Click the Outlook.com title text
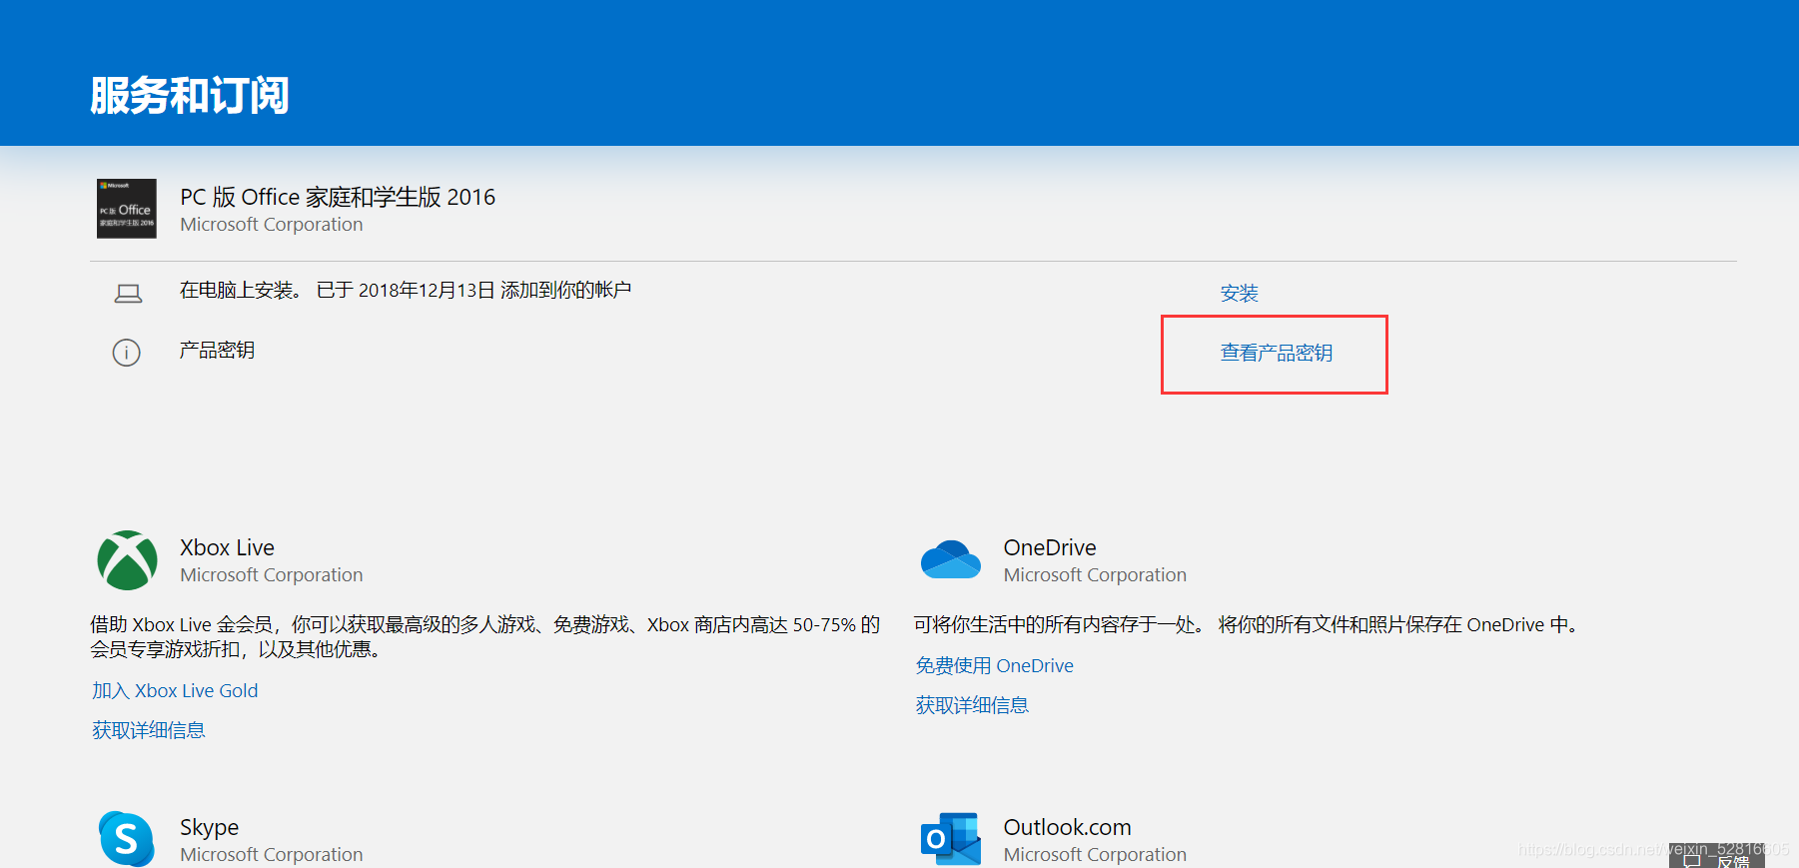The height and width of the screenshot is (868, 1799). tap(1067, 827)
